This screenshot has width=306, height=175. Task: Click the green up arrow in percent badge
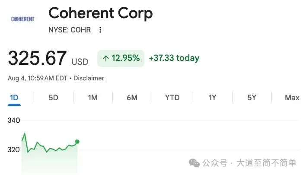point(106,58)
